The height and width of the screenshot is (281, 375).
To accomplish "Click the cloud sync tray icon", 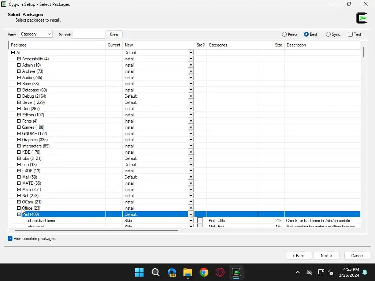I will (x=309, y=272).
